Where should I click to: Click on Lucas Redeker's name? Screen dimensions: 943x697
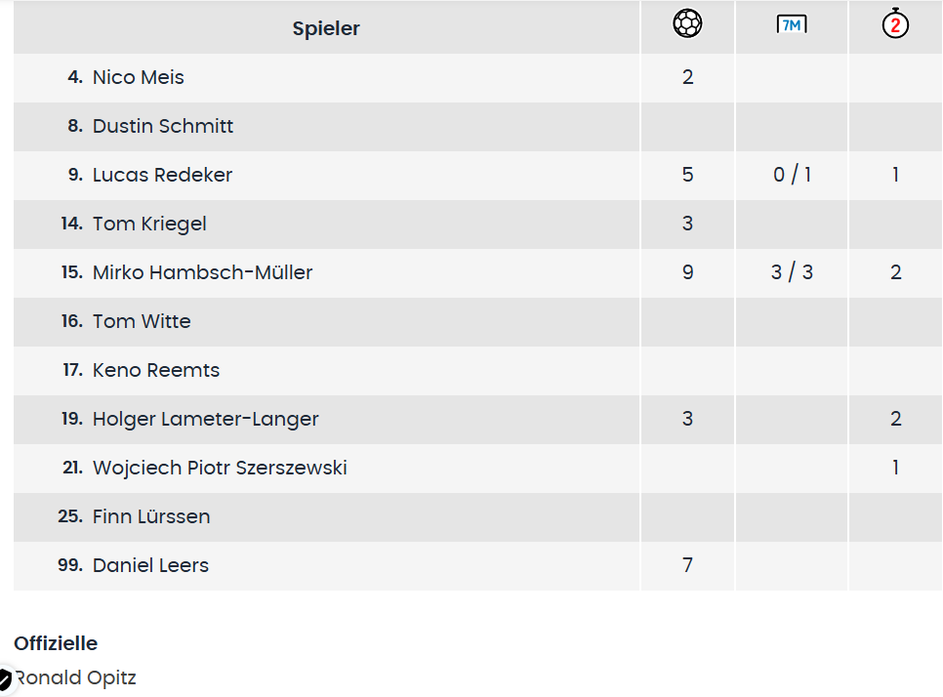click(x=162, y=175)
